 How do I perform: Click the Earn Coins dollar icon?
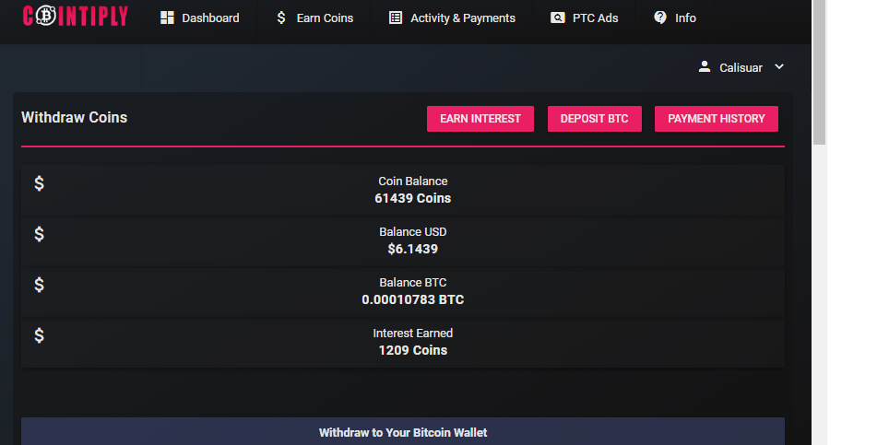pos(281,18)
